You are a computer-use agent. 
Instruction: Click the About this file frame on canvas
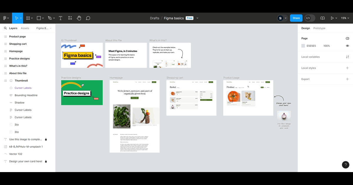(126, 55)
